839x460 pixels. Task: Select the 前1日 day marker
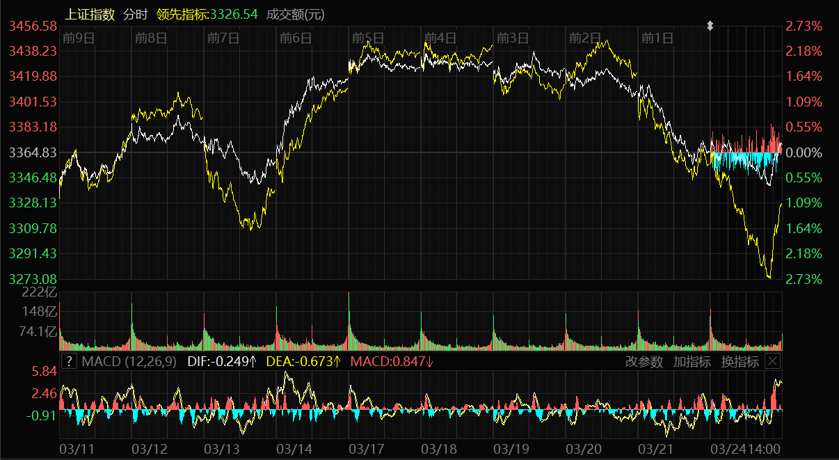click(657, 38)
